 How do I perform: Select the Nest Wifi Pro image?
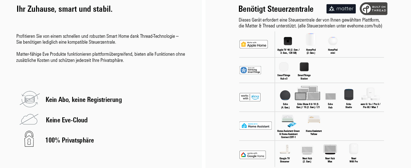coord(353,149)
